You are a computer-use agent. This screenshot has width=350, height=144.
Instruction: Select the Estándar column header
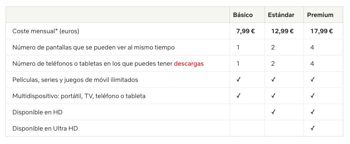281,15
